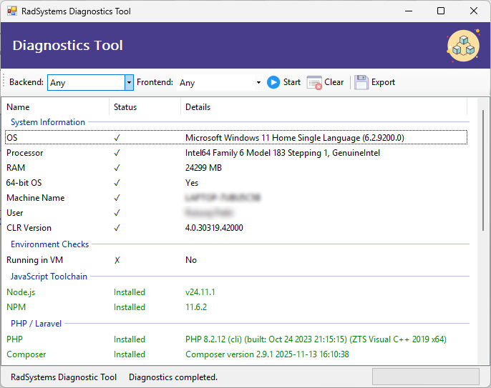Select the Running in VM row

tap(236, 260)
